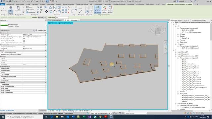Click the Windows taskbar search box
The height and width of the screenshot is (119, 212).
pyautogui.click(x=24, y=117)
